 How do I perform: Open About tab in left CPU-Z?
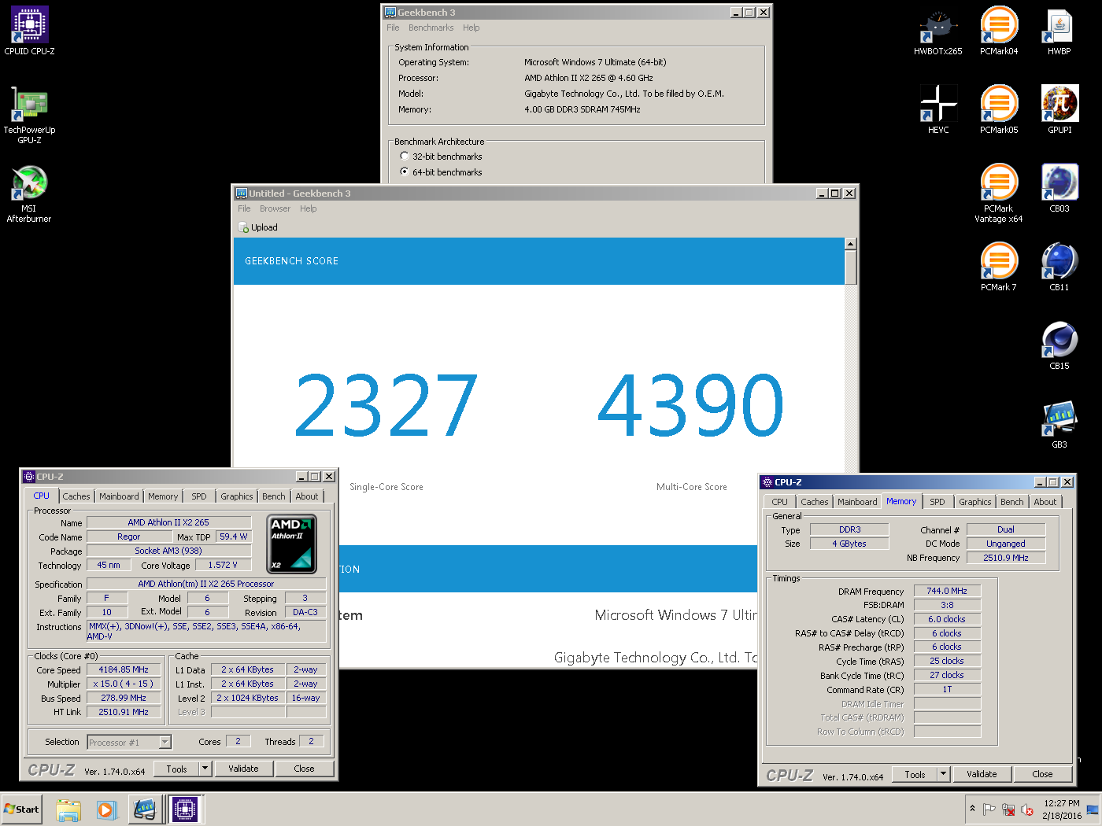point(307,496)
